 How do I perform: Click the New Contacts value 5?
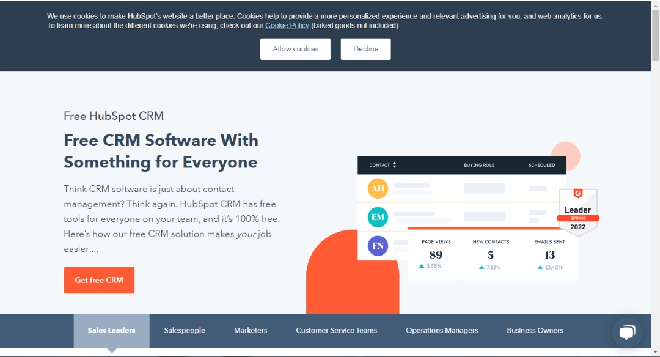coord(490,255)
